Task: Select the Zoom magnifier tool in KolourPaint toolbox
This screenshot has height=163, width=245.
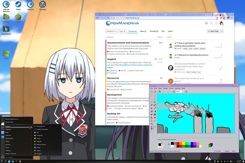Action: tap(152, 124)
